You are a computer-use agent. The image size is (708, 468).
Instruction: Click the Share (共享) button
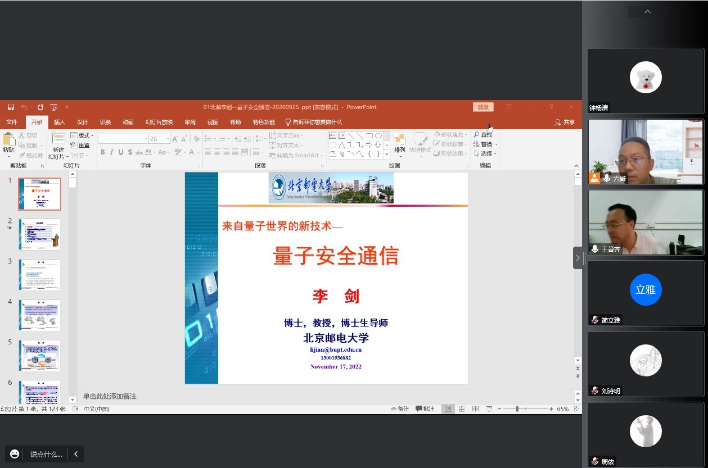point(565,122)
